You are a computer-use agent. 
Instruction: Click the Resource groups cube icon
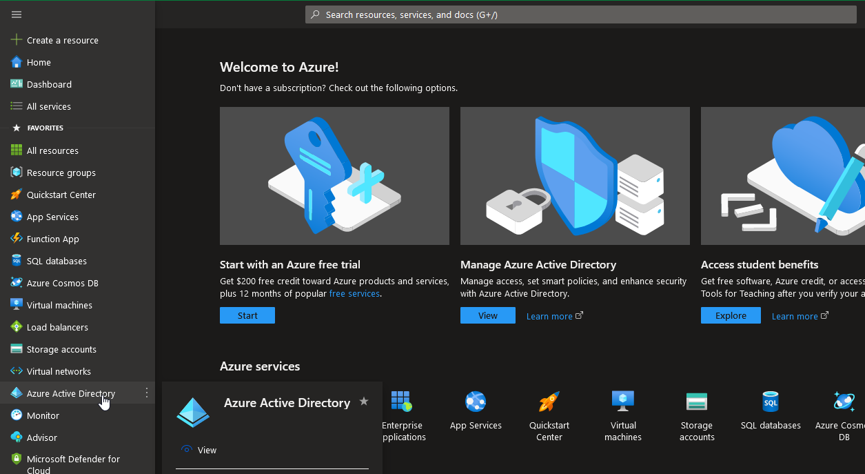click(x=17, y=172)
